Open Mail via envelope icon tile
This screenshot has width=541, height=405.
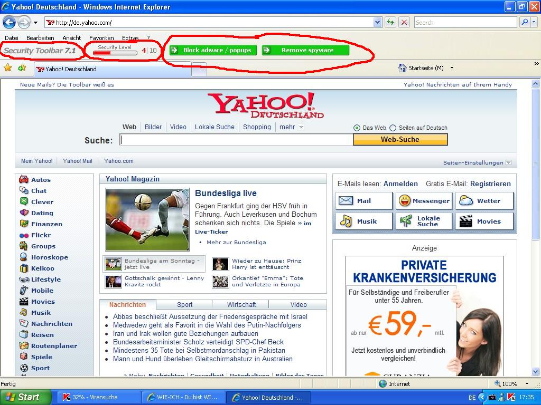point(363,201)
